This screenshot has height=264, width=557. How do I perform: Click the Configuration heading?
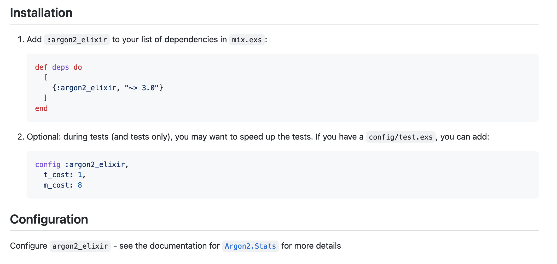(49, 219)
